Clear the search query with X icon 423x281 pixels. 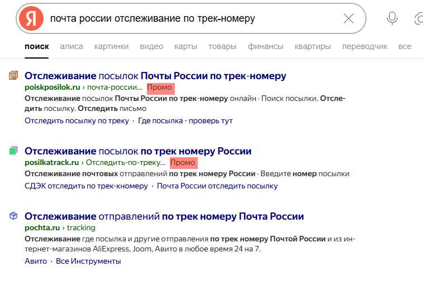[349, 18]
